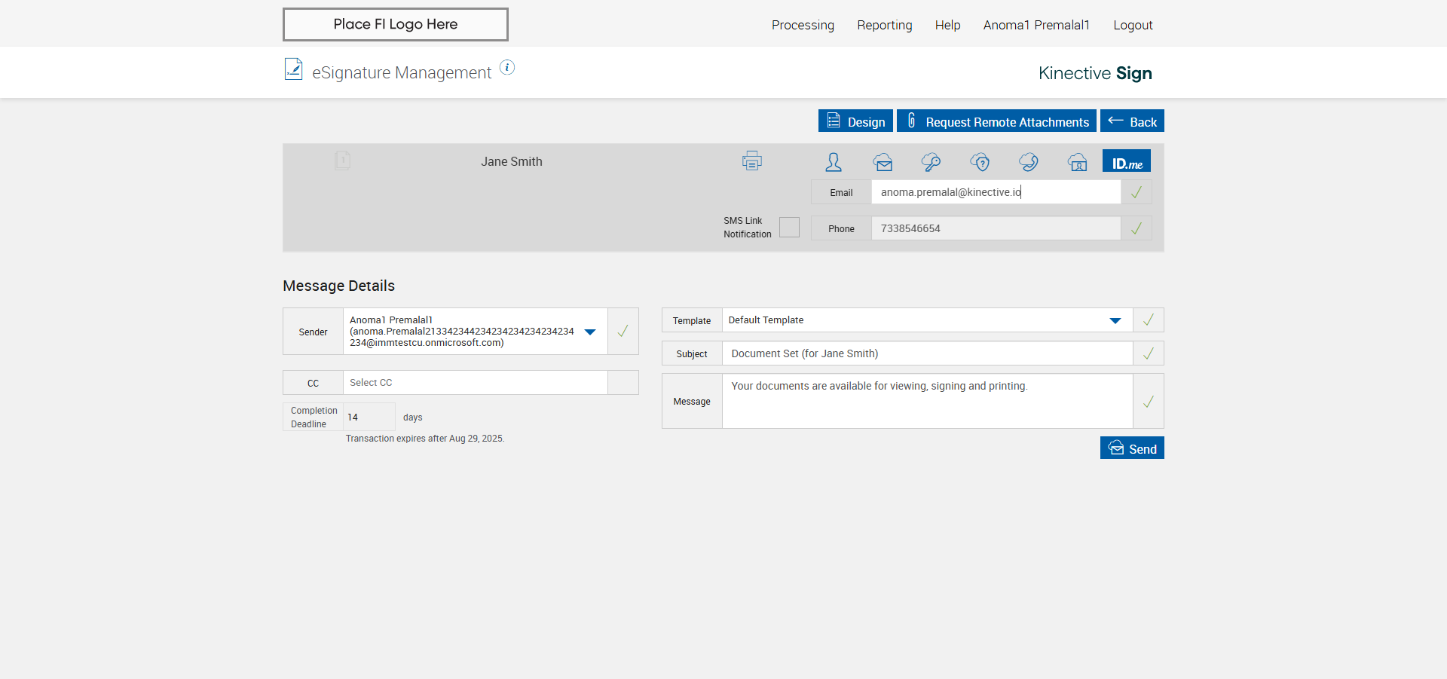The height and width of the screenshot is (679, 1447).
Task: Open the Template dropdown
Action: tap(1115, 320)
